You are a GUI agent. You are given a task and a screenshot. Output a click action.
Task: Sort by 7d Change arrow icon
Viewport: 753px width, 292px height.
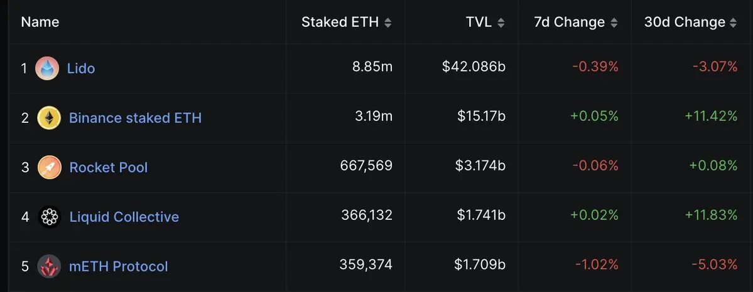tap(614, 23)
